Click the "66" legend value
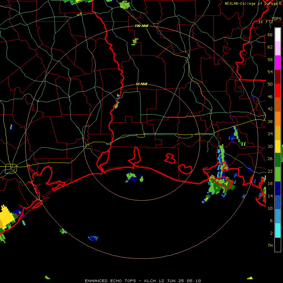 coord(270,35)
